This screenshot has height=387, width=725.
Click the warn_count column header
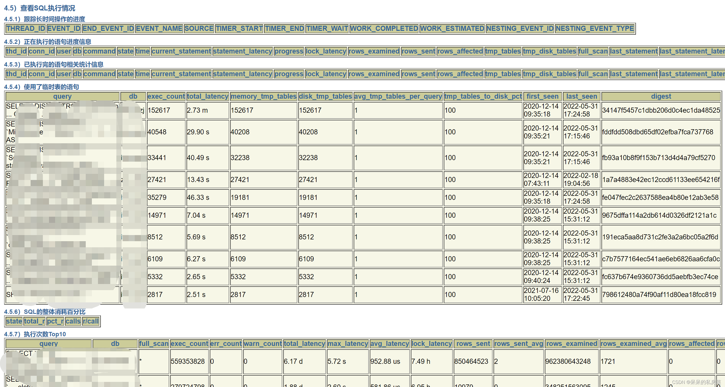263,344
